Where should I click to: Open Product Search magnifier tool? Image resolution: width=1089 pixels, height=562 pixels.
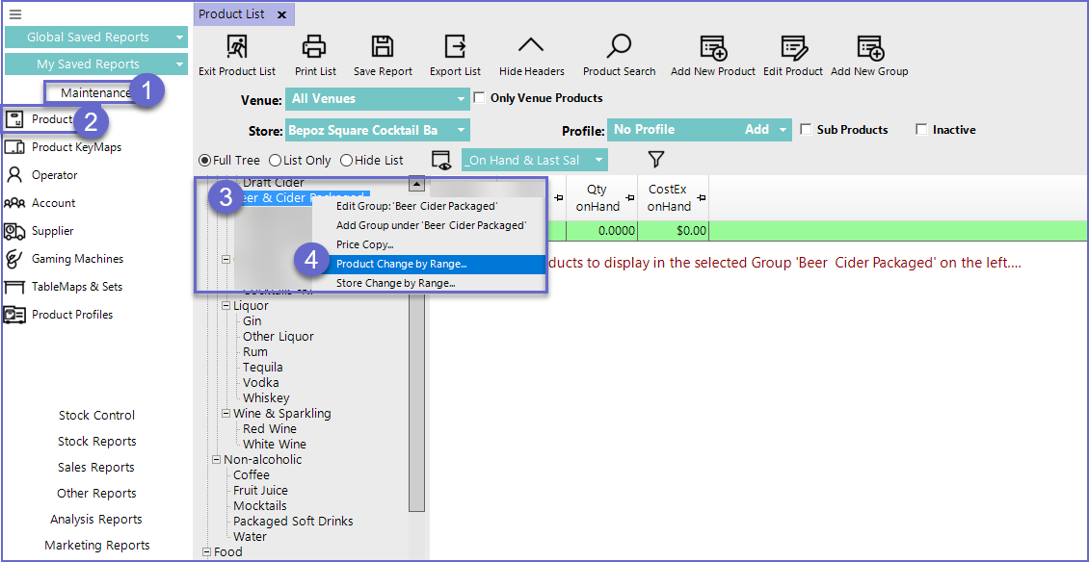(619, 47)
